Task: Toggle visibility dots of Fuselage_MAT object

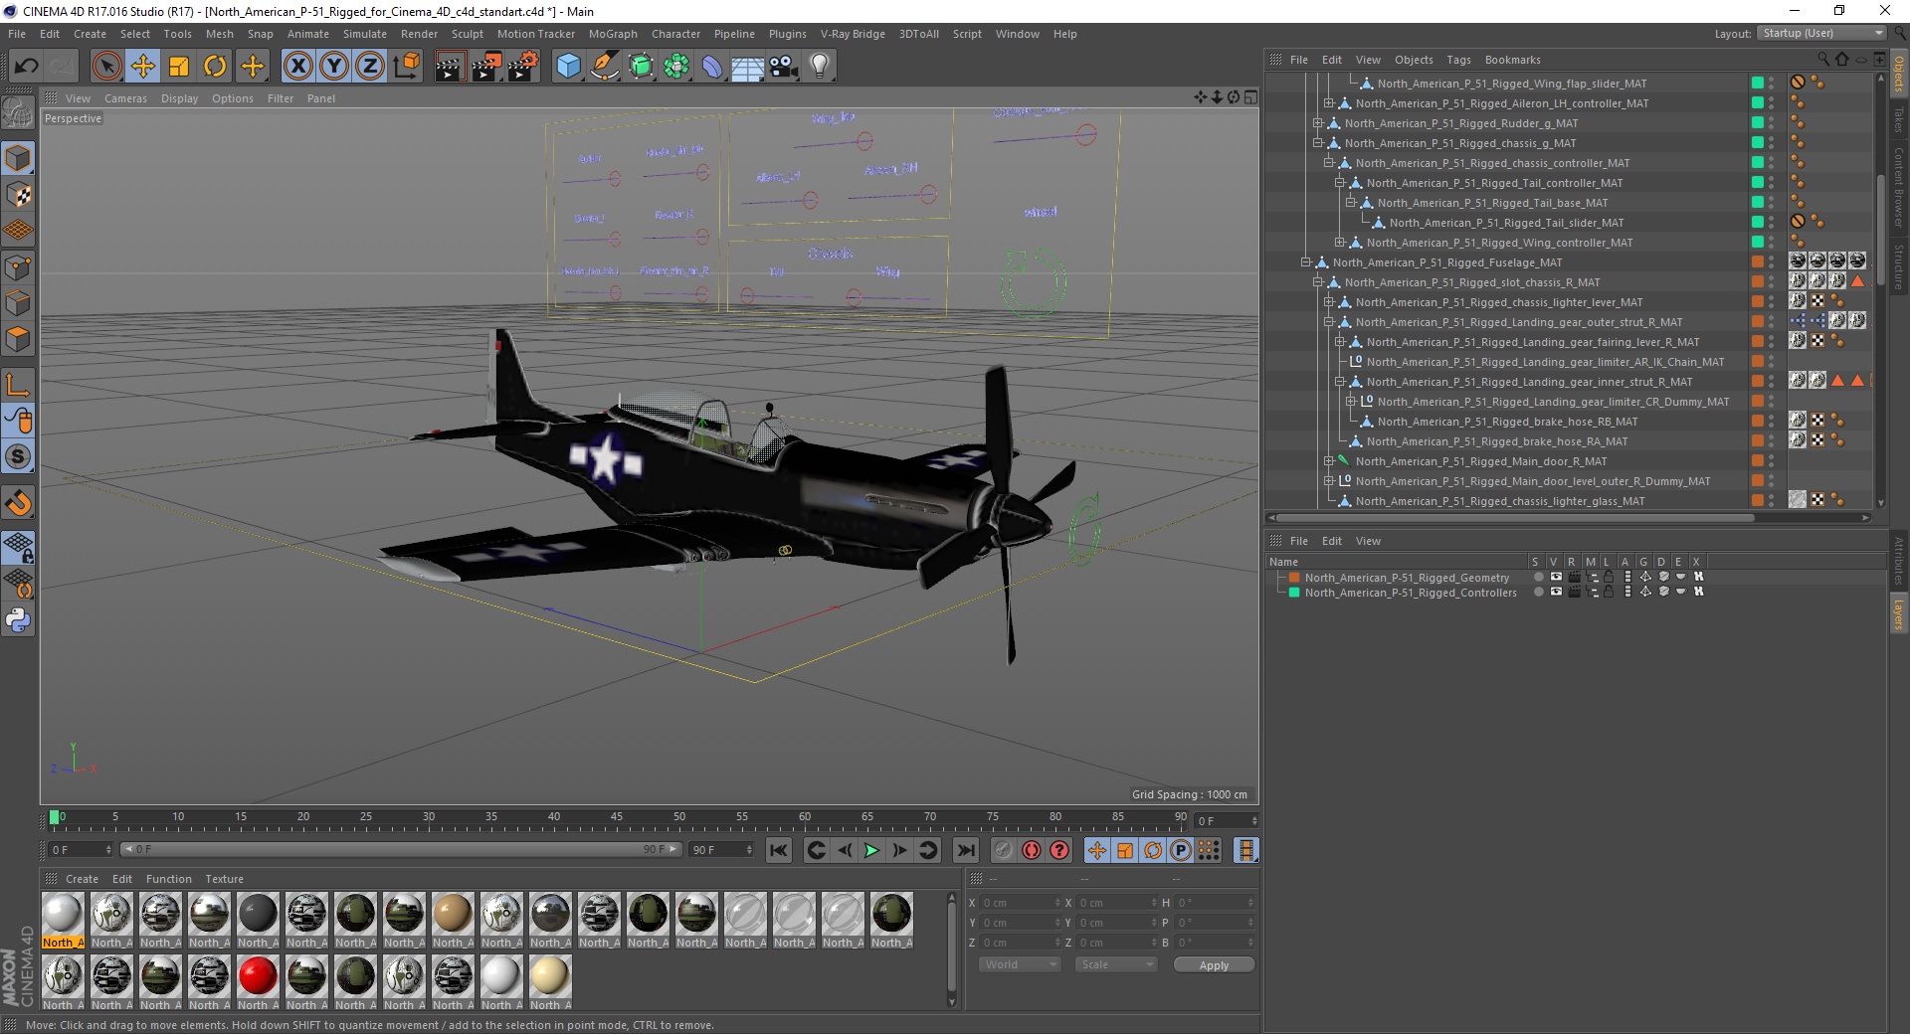Action: (x=1772, y=262)
